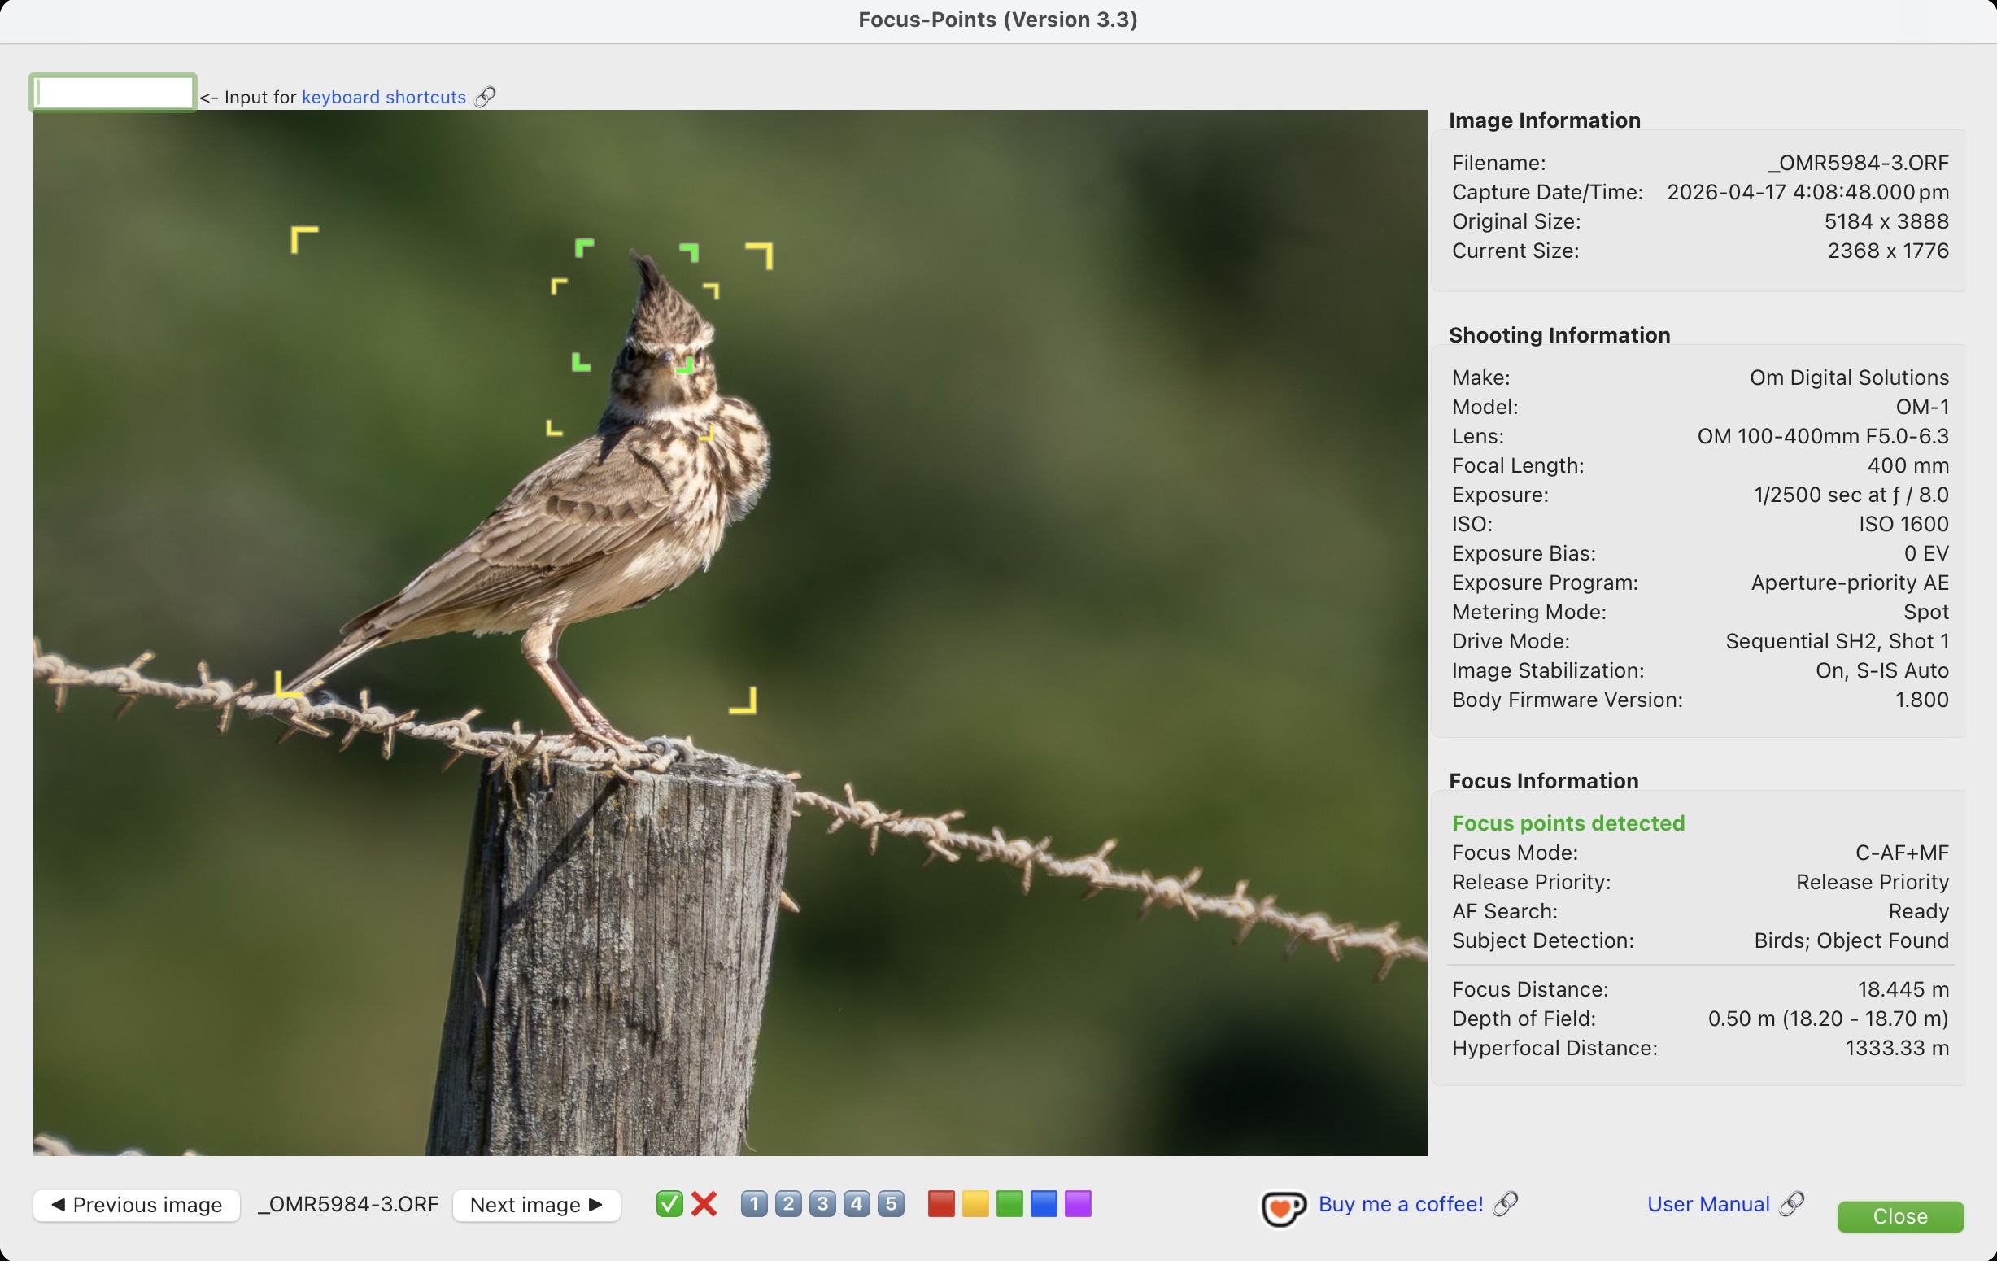
Task: Click the red X reject icon
Action: pyautogui.click(x=704, y=1204)
